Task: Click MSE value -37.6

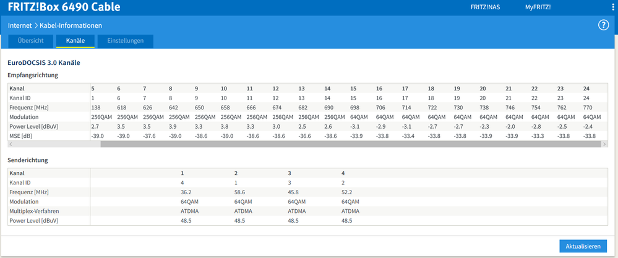Action: 149,136
